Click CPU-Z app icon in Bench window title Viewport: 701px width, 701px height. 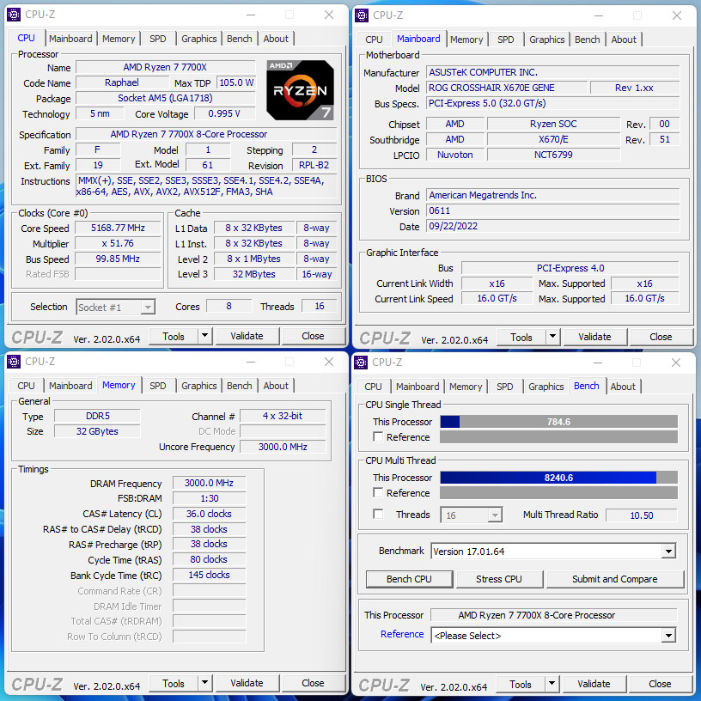click(x=360, y=363)
